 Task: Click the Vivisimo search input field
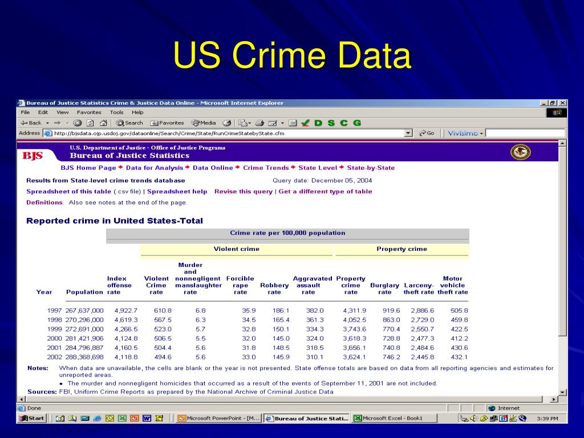point(525,133)
